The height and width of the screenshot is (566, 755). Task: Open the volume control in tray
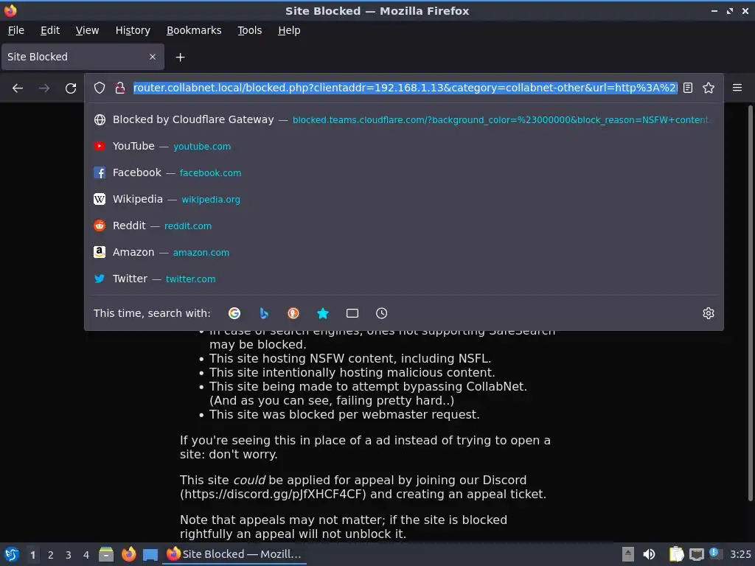tap(649, 554)
